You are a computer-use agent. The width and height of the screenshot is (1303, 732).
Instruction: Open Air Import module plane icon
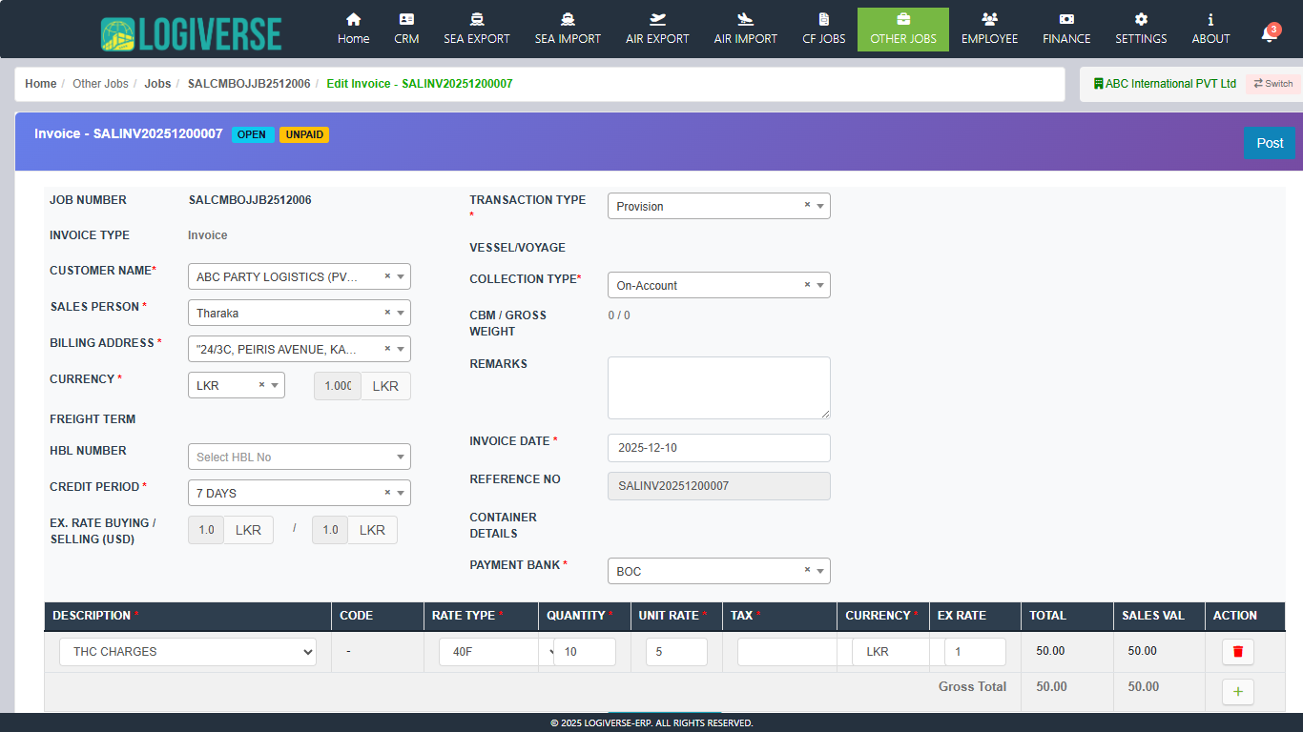[x=745, y=20]
